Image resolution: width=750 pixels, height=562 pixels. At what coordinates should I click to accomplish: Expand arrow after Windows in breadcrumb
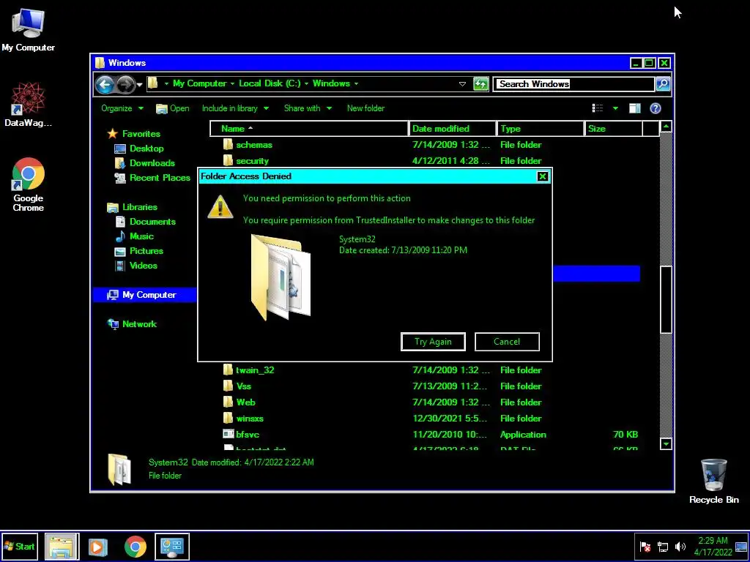tap(356, 84)
